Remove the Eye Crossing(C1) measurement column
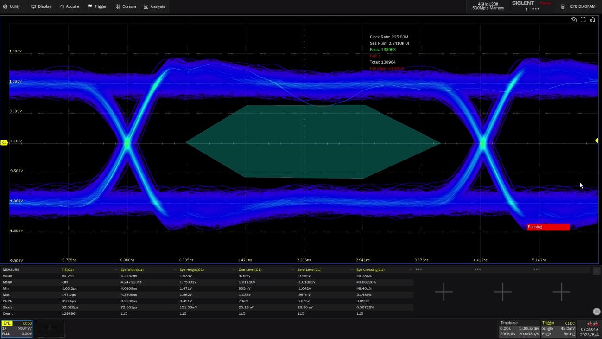602x339 pixels. click(411, 270)
